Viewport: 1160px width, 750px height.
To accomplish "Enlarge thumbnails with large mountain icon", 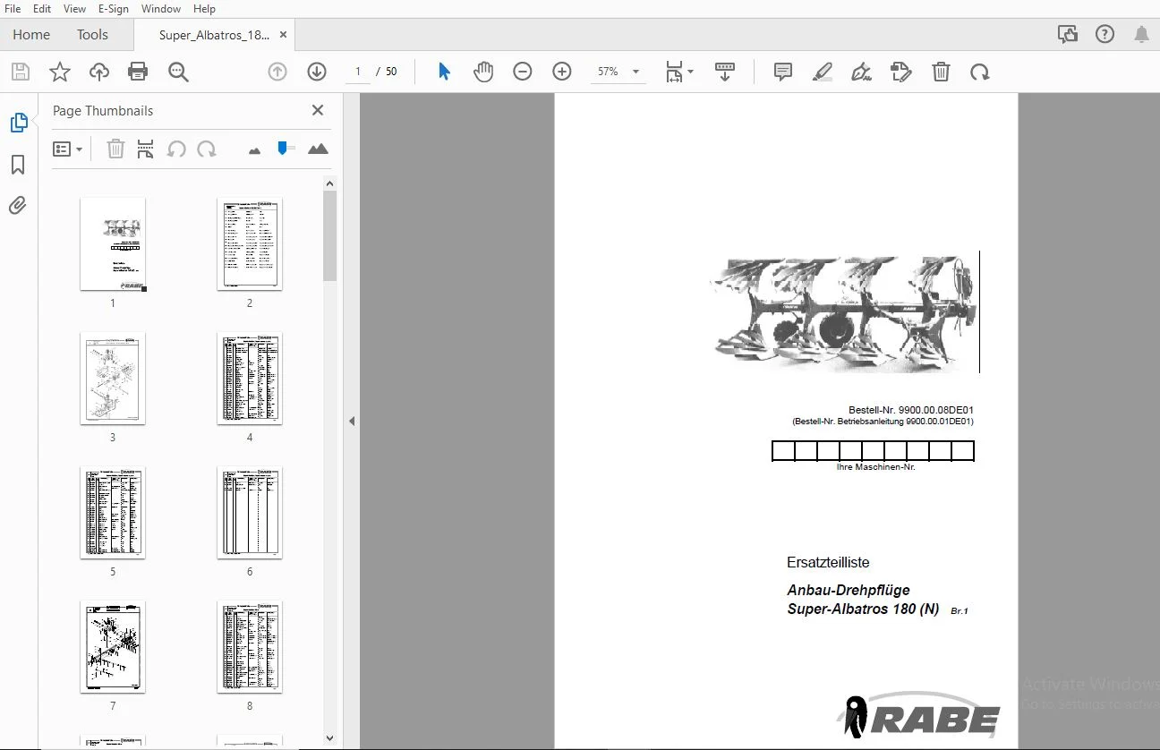I will click(318, 149).
